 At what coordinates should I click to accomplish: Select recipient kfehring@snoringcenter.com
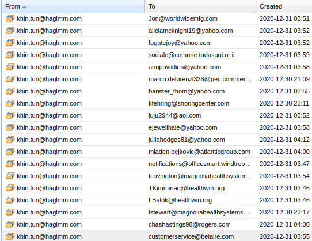point(189,103)
